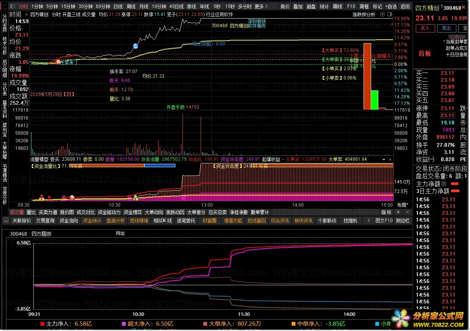
Task: Select the 1分钟 period tab
Action: (37, 6)
